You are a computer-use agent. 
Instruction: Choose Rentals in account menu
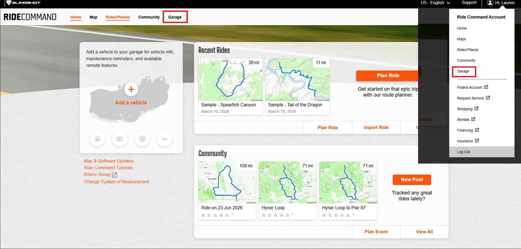[x=463, y=120]
